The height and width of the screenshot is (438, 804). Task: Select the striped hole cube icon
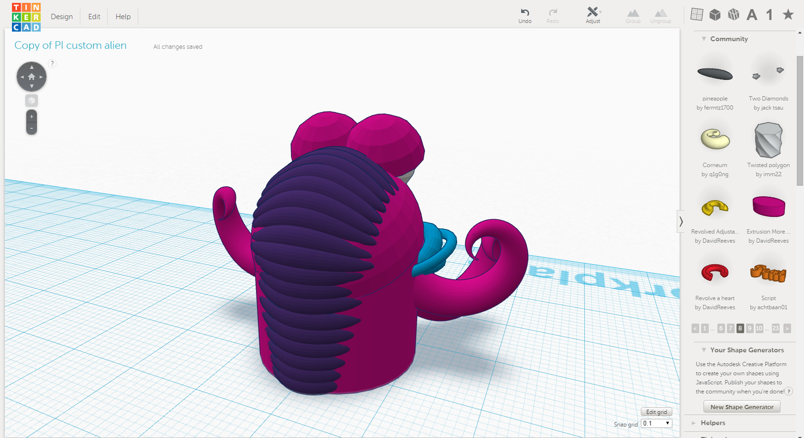point(734,15)
